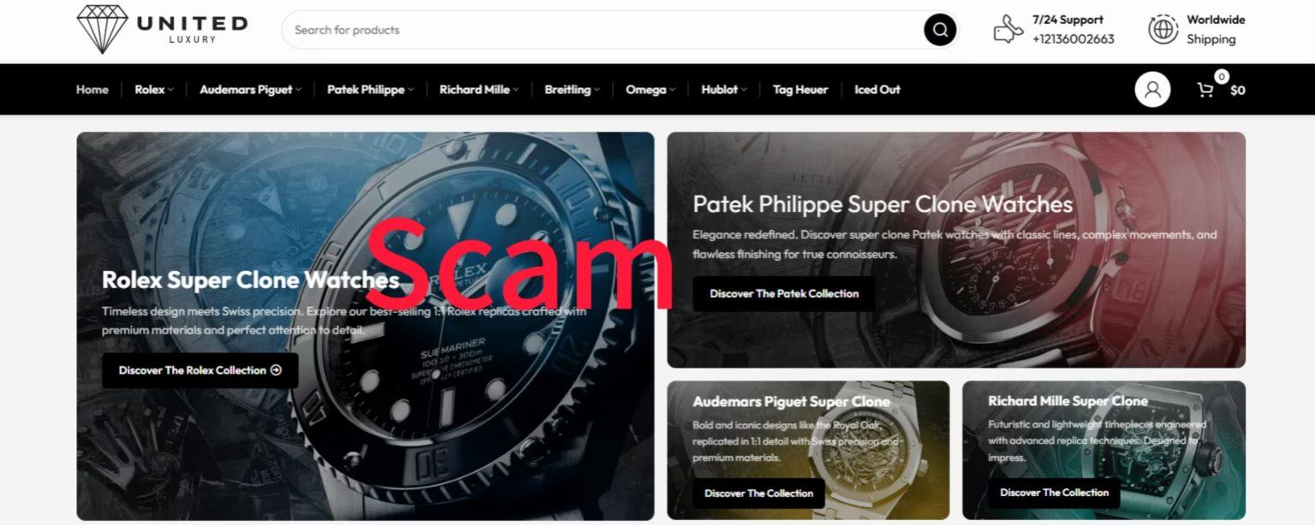
Task: Expand the Audemars Piguet dropdown menu
Action: [250, 90]
